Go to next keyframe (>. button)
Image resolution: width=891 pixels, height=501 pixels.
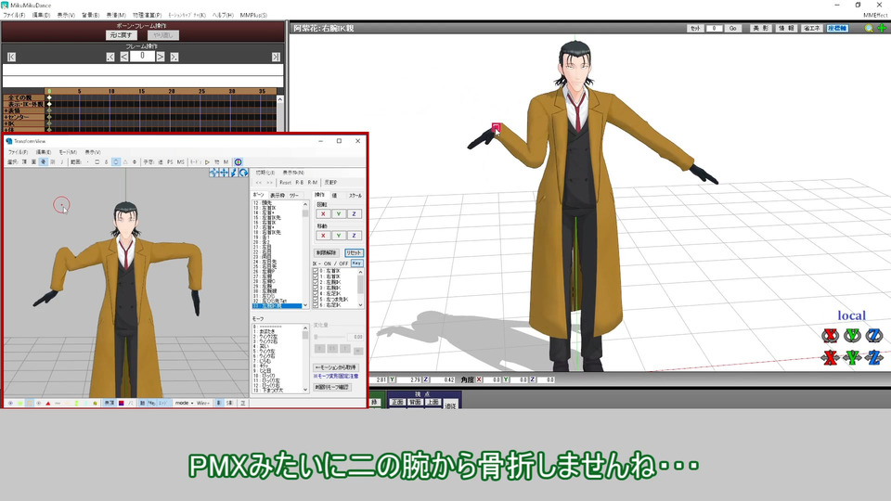pos(174,57)
